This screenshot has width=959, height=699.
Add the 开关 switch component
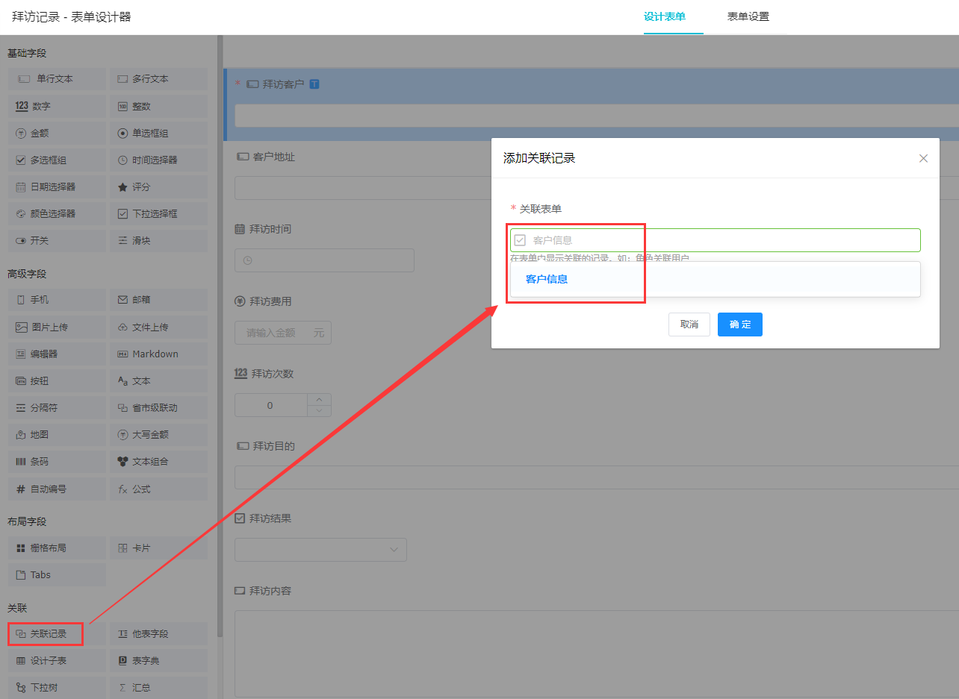pyautogui.click(x=57, y=240)
